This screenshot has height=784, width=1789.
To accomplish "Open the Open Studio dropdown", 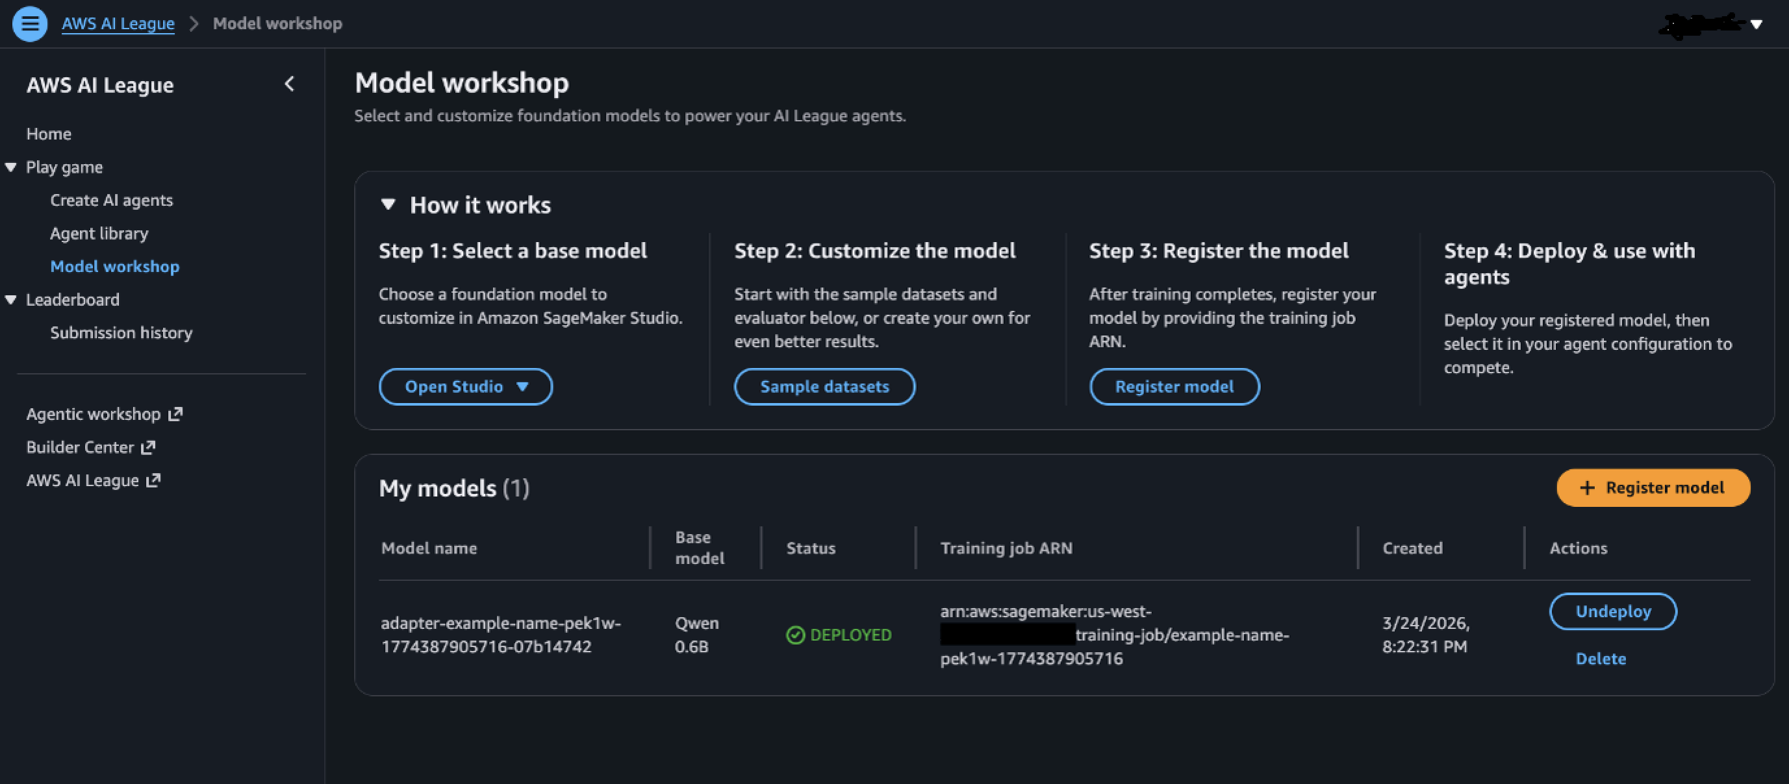I will (465, 386).
